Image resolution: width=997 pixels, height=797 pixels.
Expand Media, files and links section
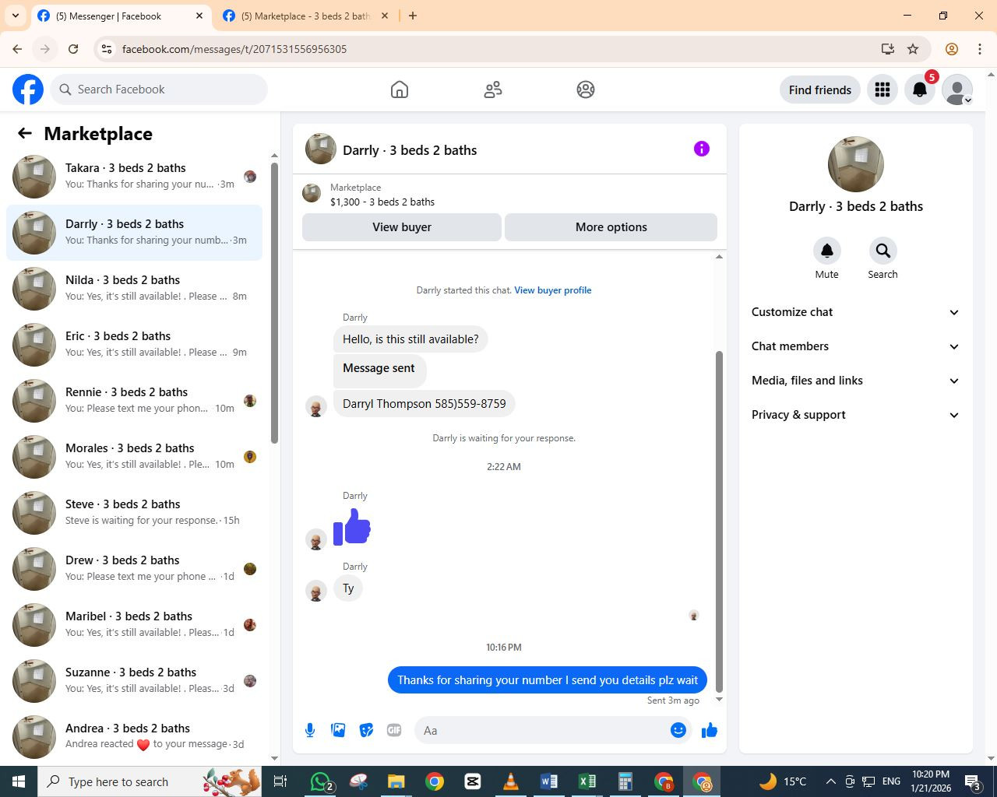pyautogui.click(x=855, y=381)
